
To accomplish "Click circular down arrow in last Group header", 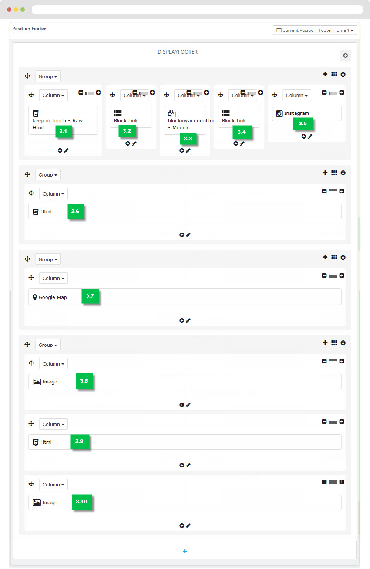I will 343,343.
